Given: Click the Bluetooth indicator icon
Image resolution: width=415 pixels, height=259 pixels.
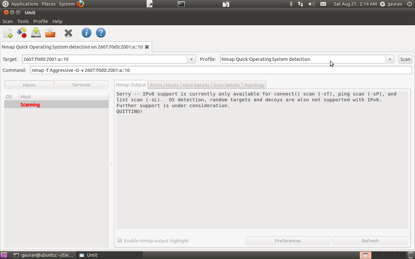Looking at the screenshot, I should point(291,4).
